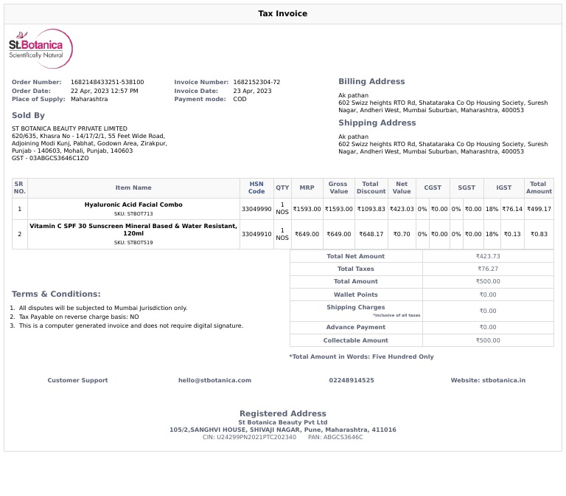Click total discount ₹648.17

371,234
